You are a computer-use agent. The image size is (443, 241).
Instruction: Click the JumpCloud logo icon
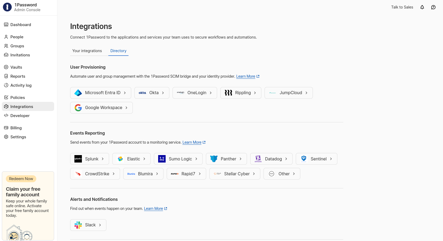[273, 93]
